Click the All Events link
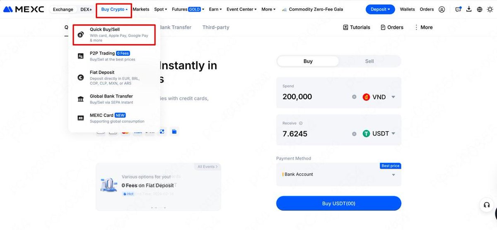The width and height of the screenshot is (497, 230). click(x=207, y=167)
